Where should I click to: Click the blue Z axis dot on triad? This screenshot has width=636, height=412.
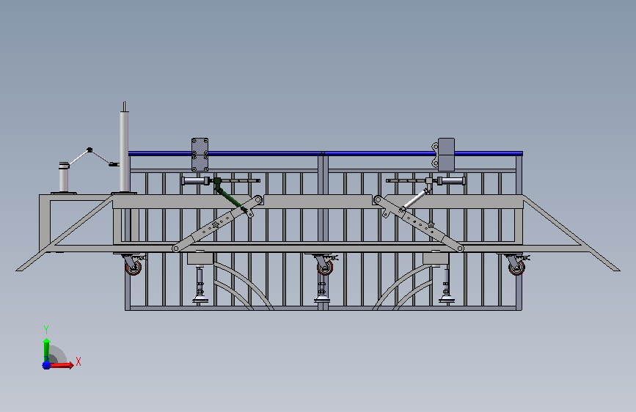click(x=46, y=365)
